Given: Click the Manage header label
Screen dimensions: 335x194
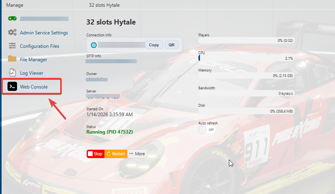Looking at the screenshot, I should point(15,5).
